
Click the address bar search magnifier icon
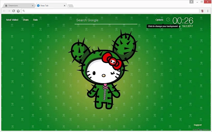24,11
